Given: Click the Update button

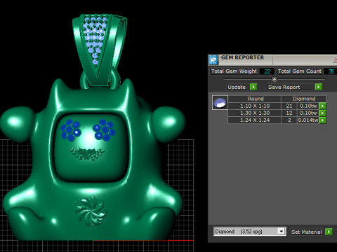Looking at the screenshot, I should 238,87.
